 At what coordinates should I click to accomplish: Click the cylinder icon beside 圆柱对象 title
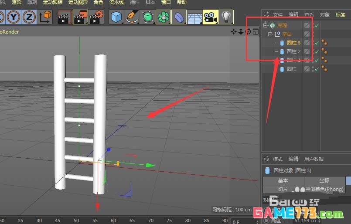267,170
